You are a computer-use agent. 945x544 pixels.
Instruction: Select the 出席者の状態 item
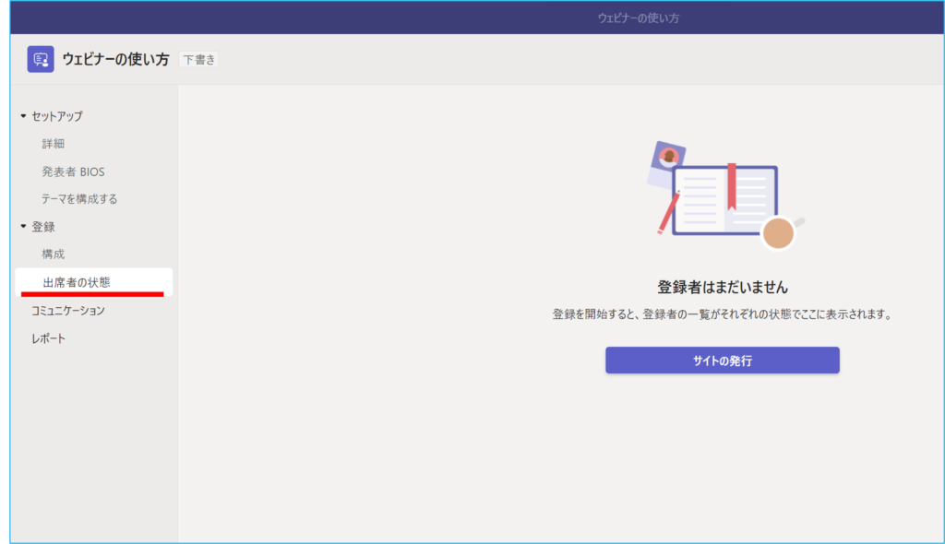coord(77,282)
